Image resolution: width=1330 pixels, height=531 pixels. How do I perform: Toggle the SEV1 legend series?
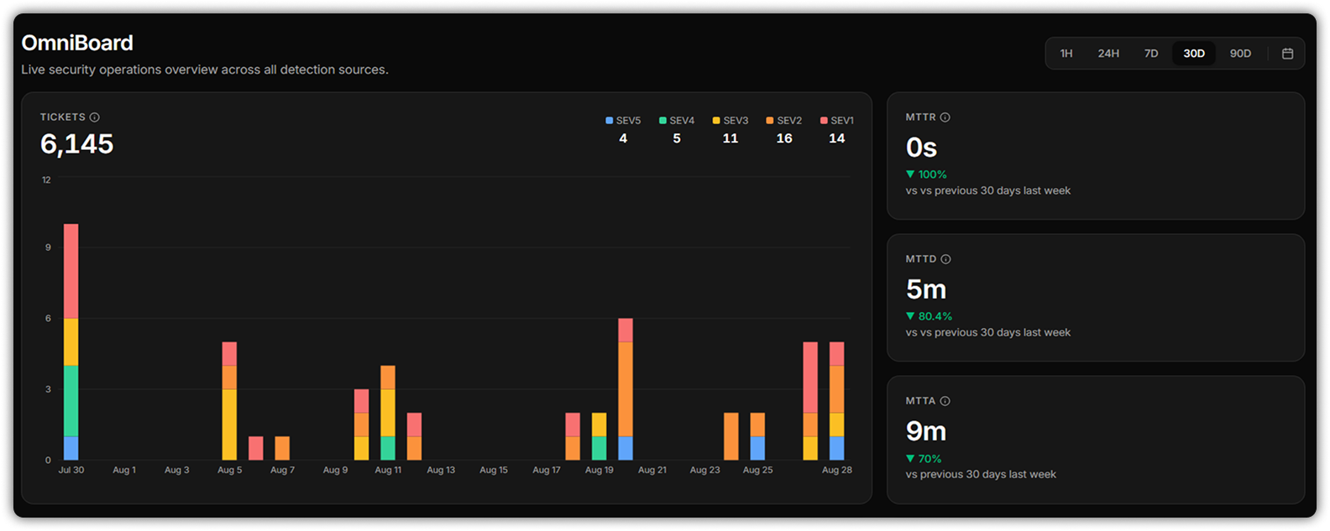tap(837, 121)
